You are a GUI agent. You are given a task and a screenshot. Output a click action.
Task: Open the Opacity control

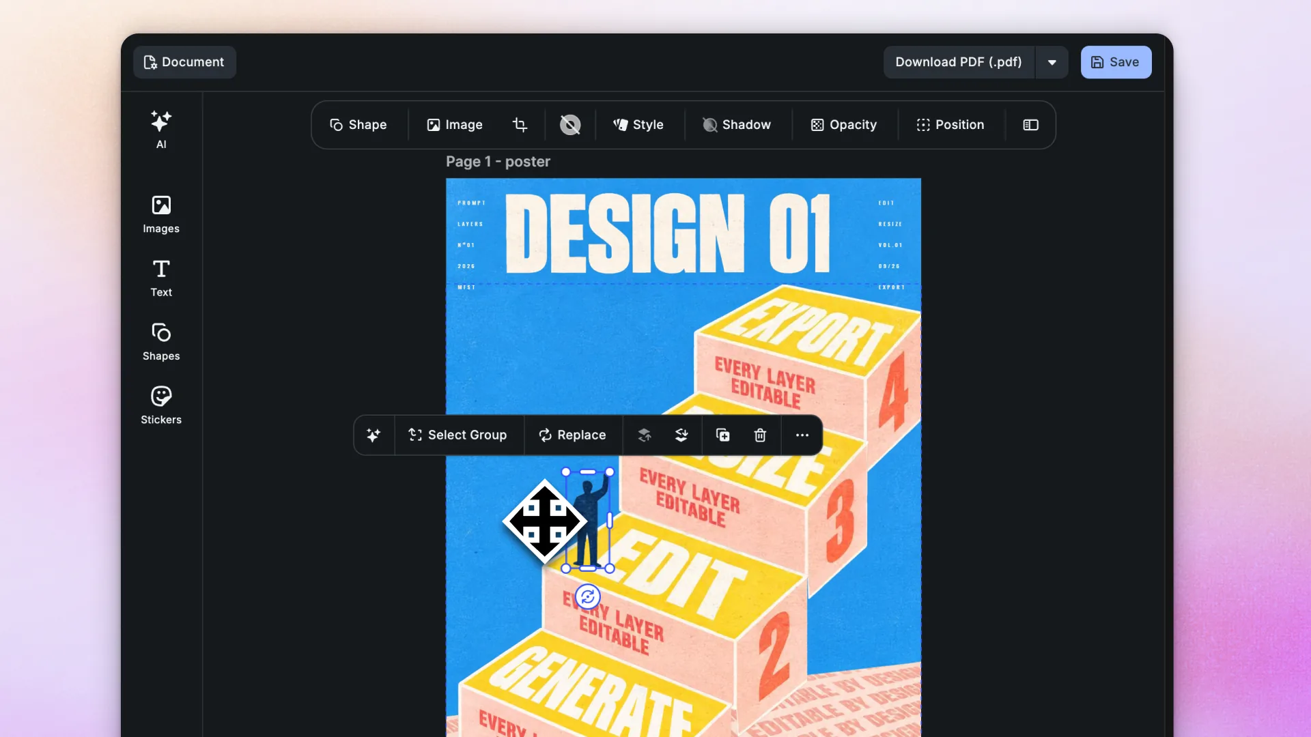click(844, 125)
